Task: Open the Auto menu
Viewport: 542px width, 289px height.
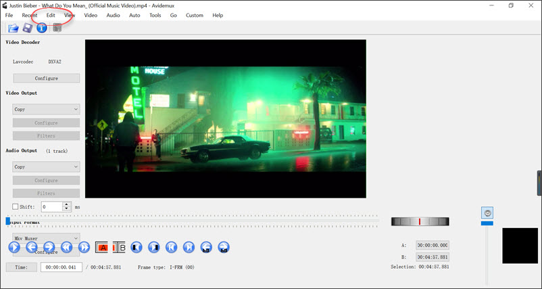Action: click(134, 16)
